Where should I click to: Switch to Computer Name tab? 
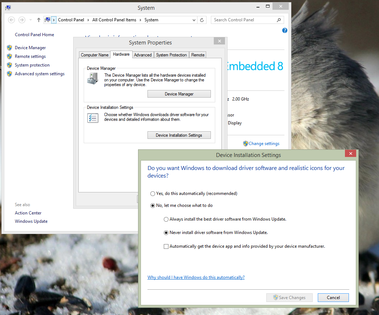point(95,55)
